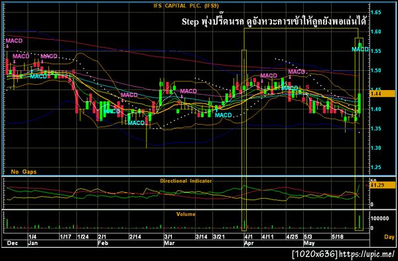
Task: Select the 4/1 date label
Action: pos(249,236)
